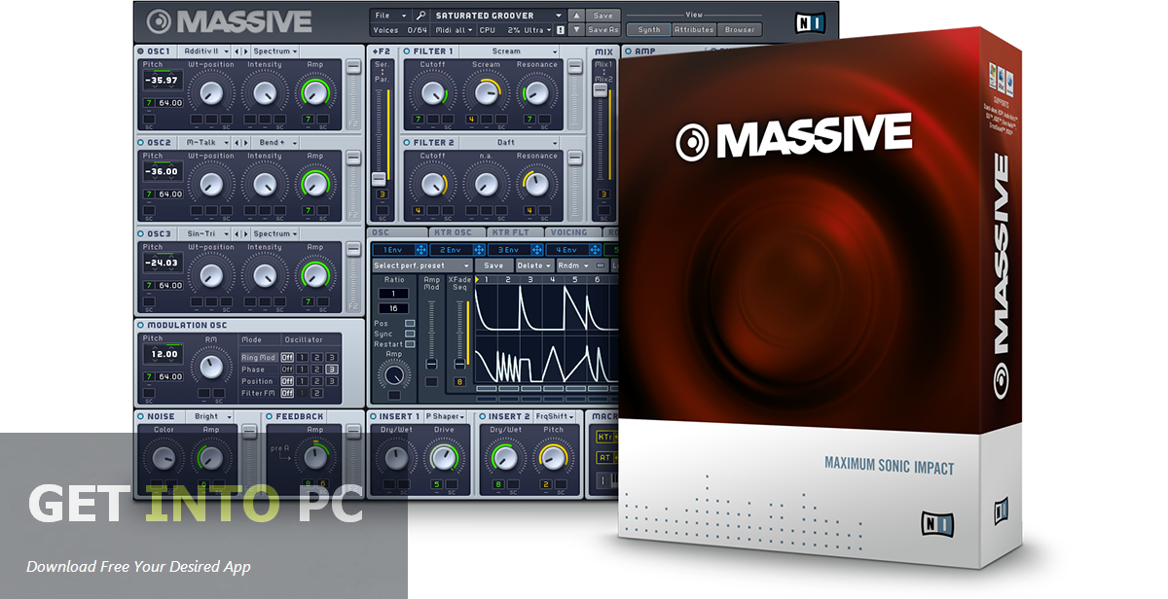Set Ring Mod mode to Off
Viewport: 1168px width, 599px height.
point(287,358)
